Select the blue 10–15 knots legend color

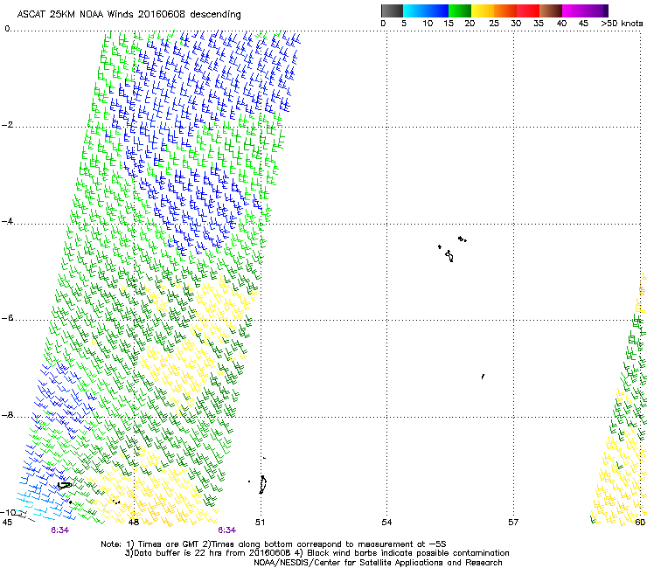pos(437,10)
